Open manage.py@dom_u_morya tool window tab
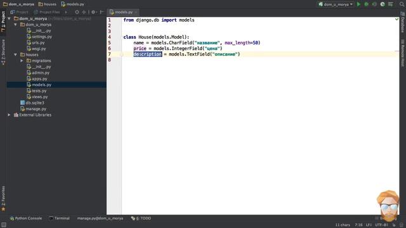Image resolution: width=406 pixels, height=228 pixels. tap(100, 218)
